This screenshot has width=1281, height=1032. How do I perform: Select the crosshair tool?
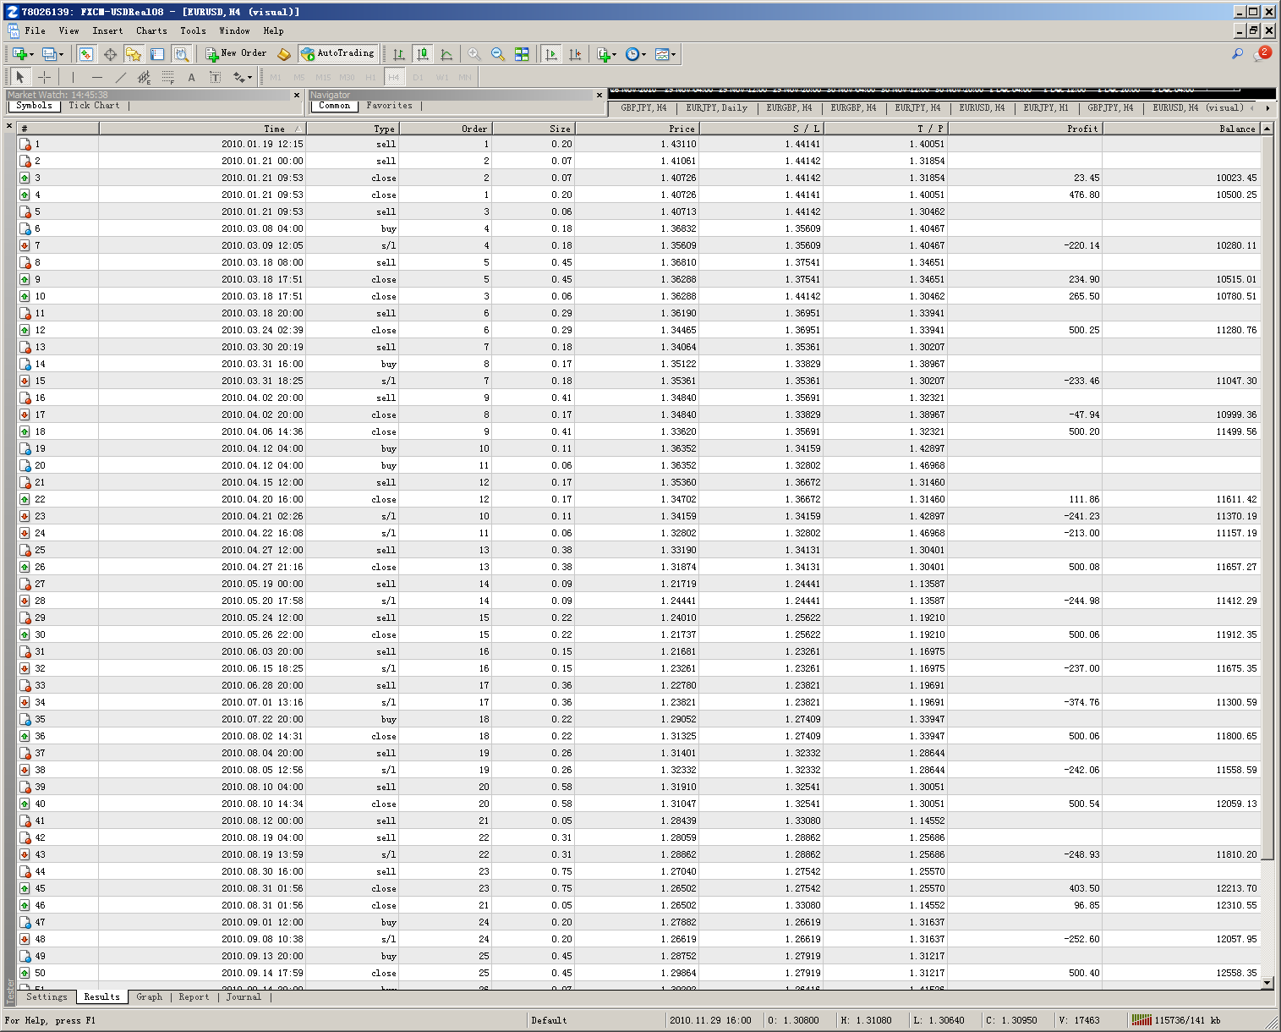[x=44, y=78]
